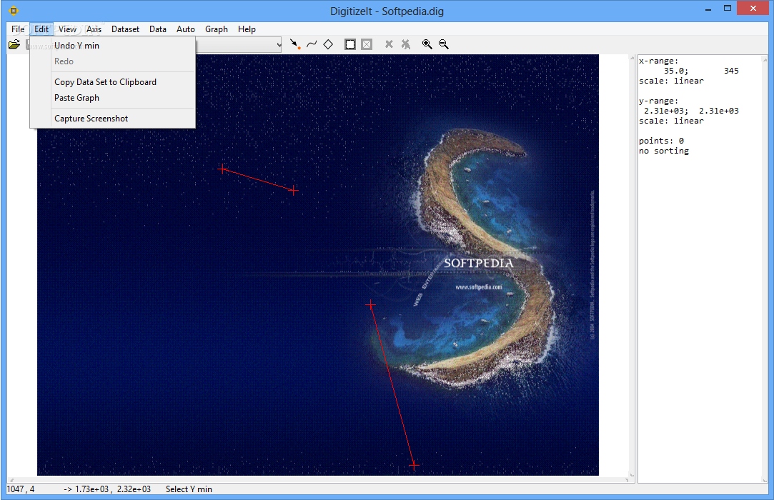
Task: Click the 'Select Y min' status text
Action: click(189, 489)
